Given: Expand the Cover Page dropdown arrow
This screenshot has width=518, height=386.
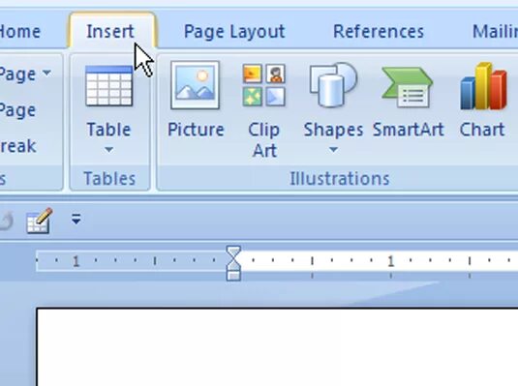Looking at the screenshot, I should tap(46, 73).
